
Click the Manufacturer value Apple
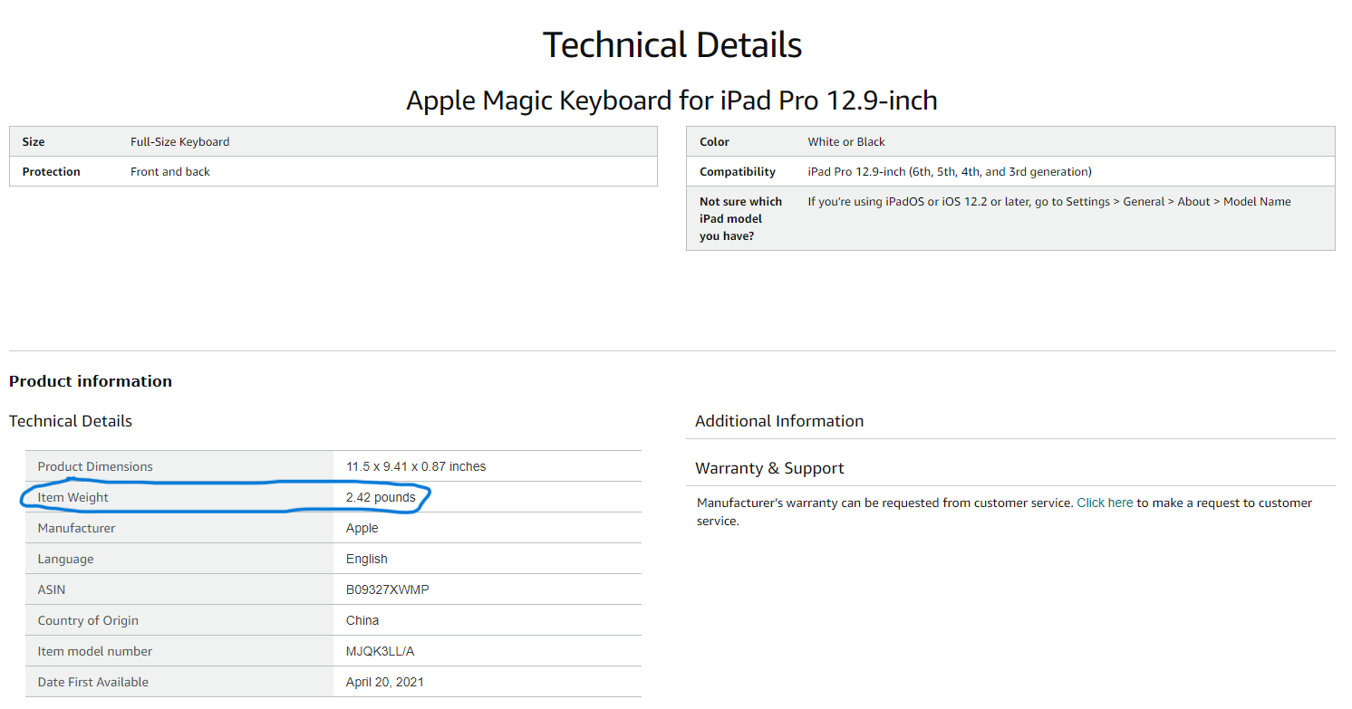[x=362, y=528]
